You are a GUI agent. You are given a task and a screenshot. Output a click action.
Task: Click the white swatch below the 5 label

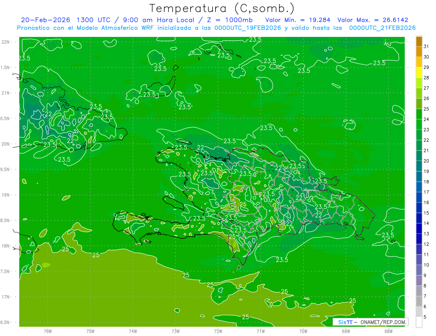pyautogui.click(x=419, y=322)
